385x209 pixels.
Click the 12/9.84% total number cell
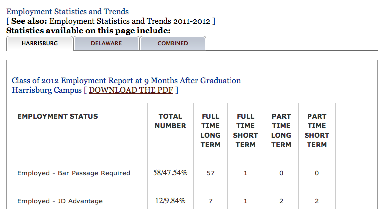(x=170, y=201)
